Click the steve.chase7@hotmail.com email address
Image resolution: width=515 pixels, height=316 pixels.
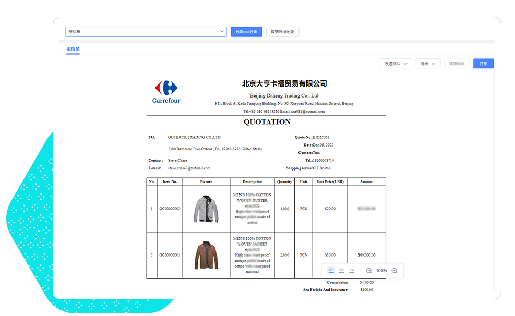click(189, 168)
